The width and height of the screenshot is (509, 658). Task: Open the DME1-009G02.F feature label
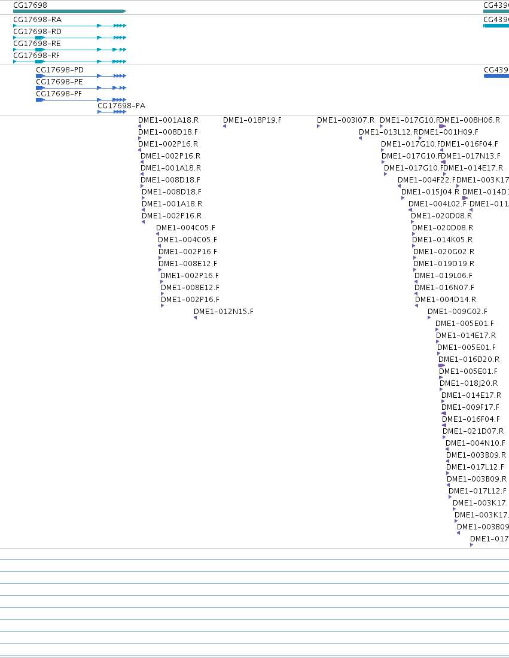point(458,312)
